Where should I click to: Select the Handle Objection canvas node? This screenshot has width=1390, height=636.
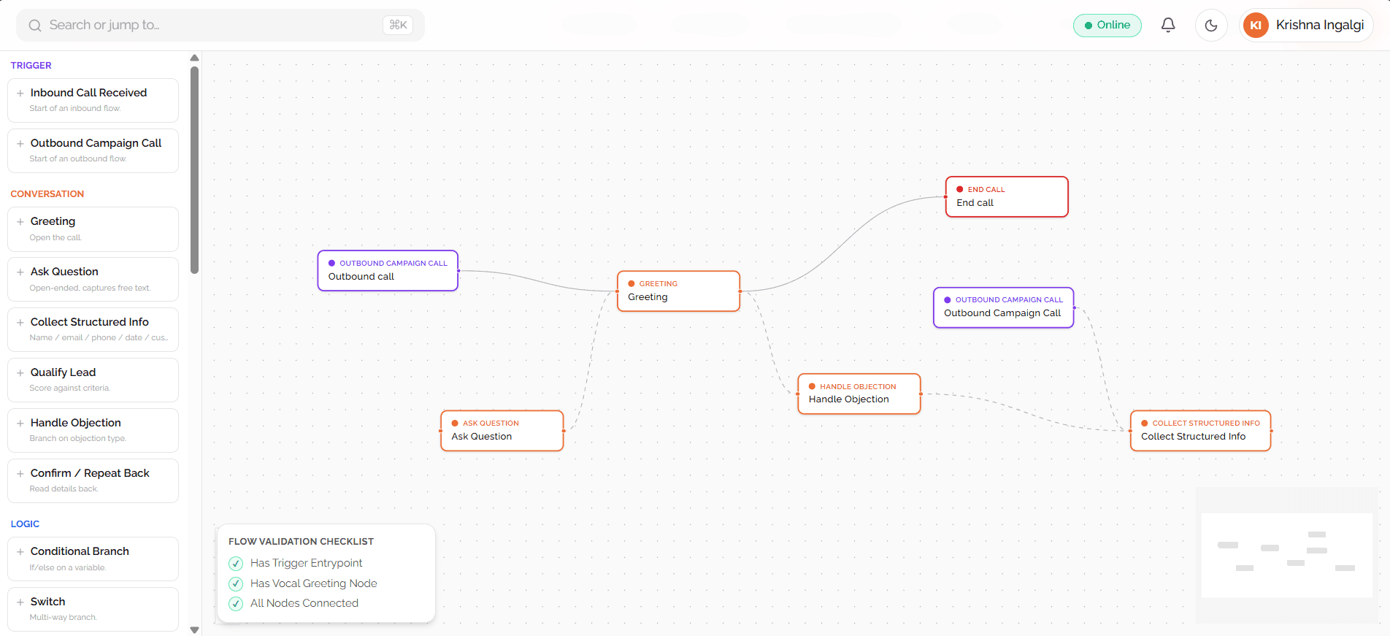coord(859,394)
